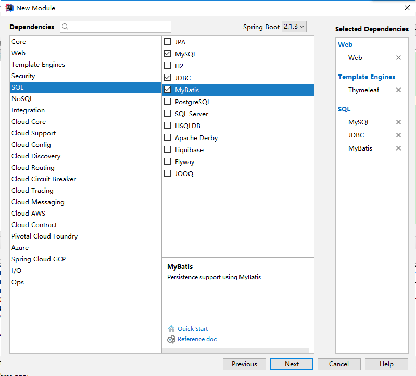This screenshot has width=416, height=376.
Task: Uncheck the MySQL dependency checkbox
Action: point(168,54)
